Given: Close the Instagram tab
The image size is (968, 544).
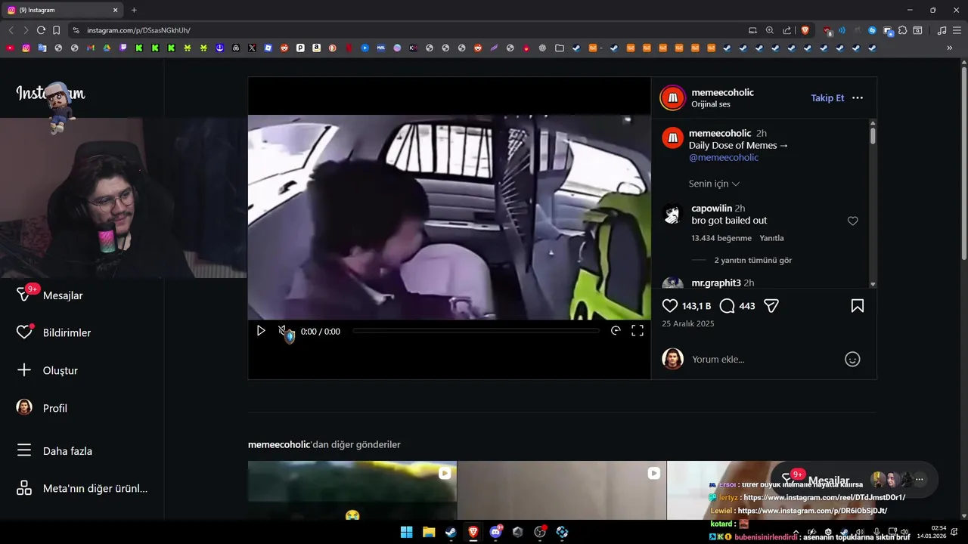Looking at the screenshot, I should click(116, 10).
